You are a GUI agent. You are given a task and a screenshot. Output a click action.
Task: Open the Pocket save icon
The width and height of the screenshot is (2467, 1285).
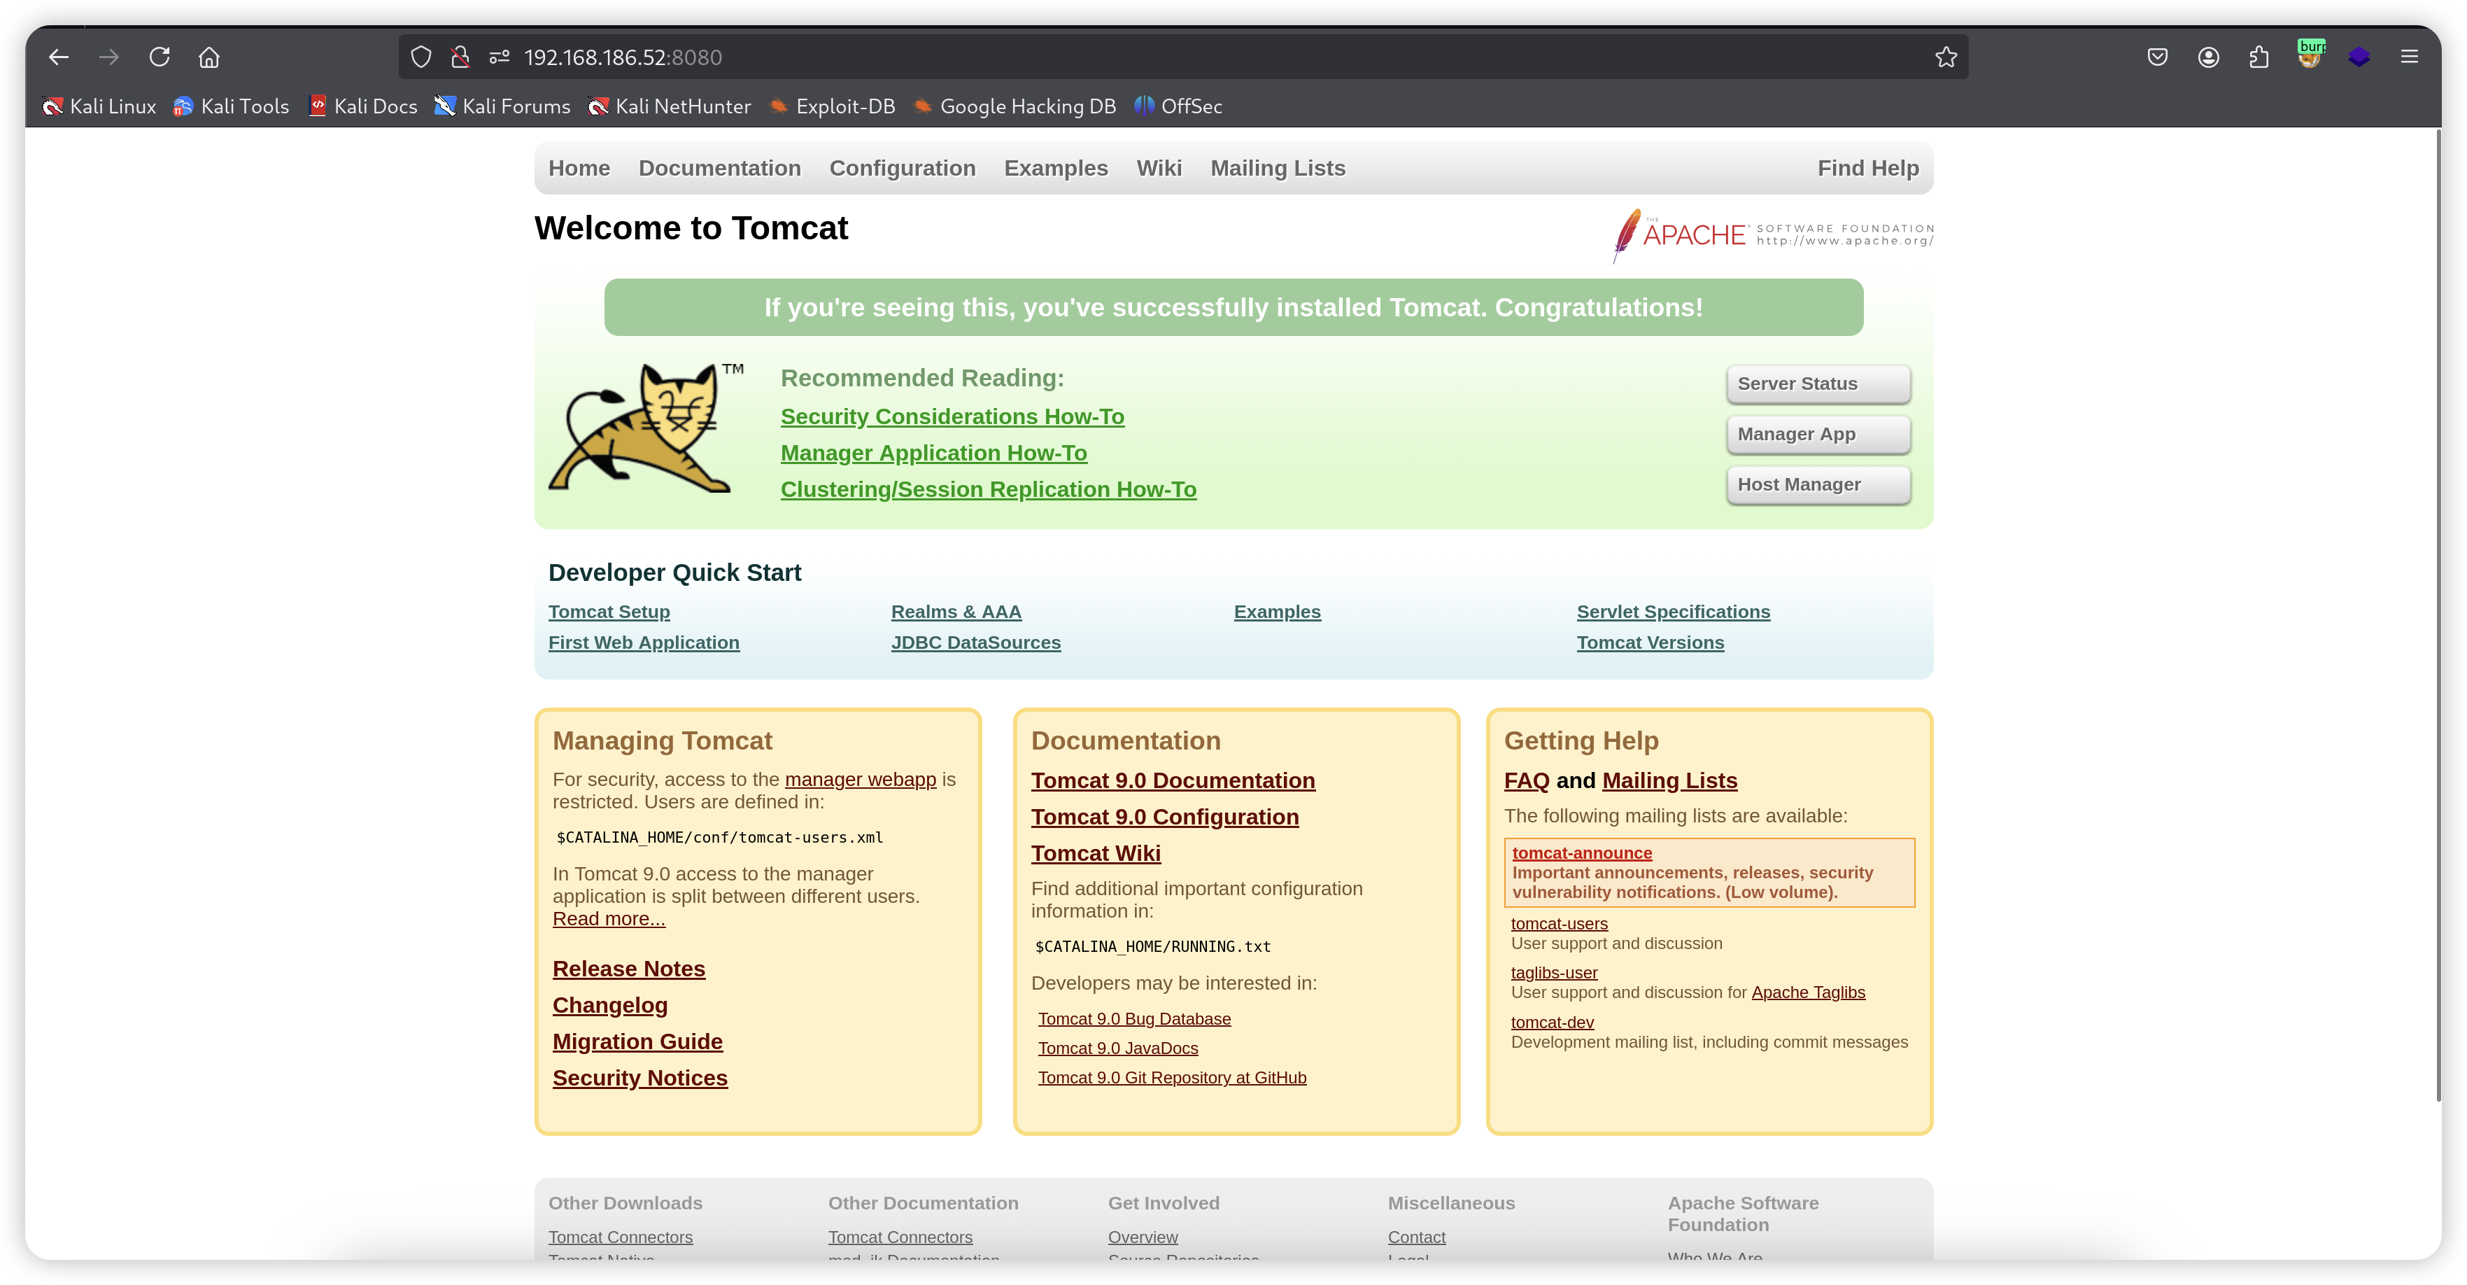[2158, 57]
